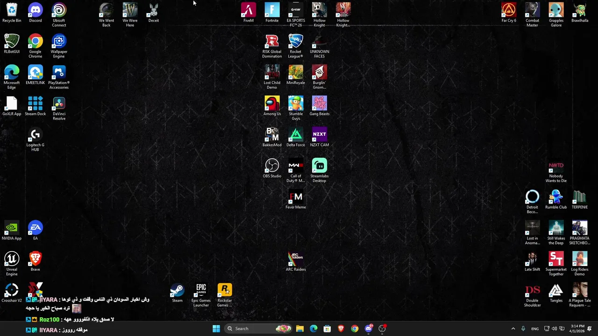Click RISK Global Domination icon
The height and width of the screenshot is (336, 598).
[272, 46]
